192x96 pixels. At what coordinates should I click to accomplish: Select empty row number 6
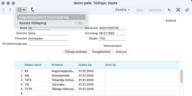coord(19,93)
